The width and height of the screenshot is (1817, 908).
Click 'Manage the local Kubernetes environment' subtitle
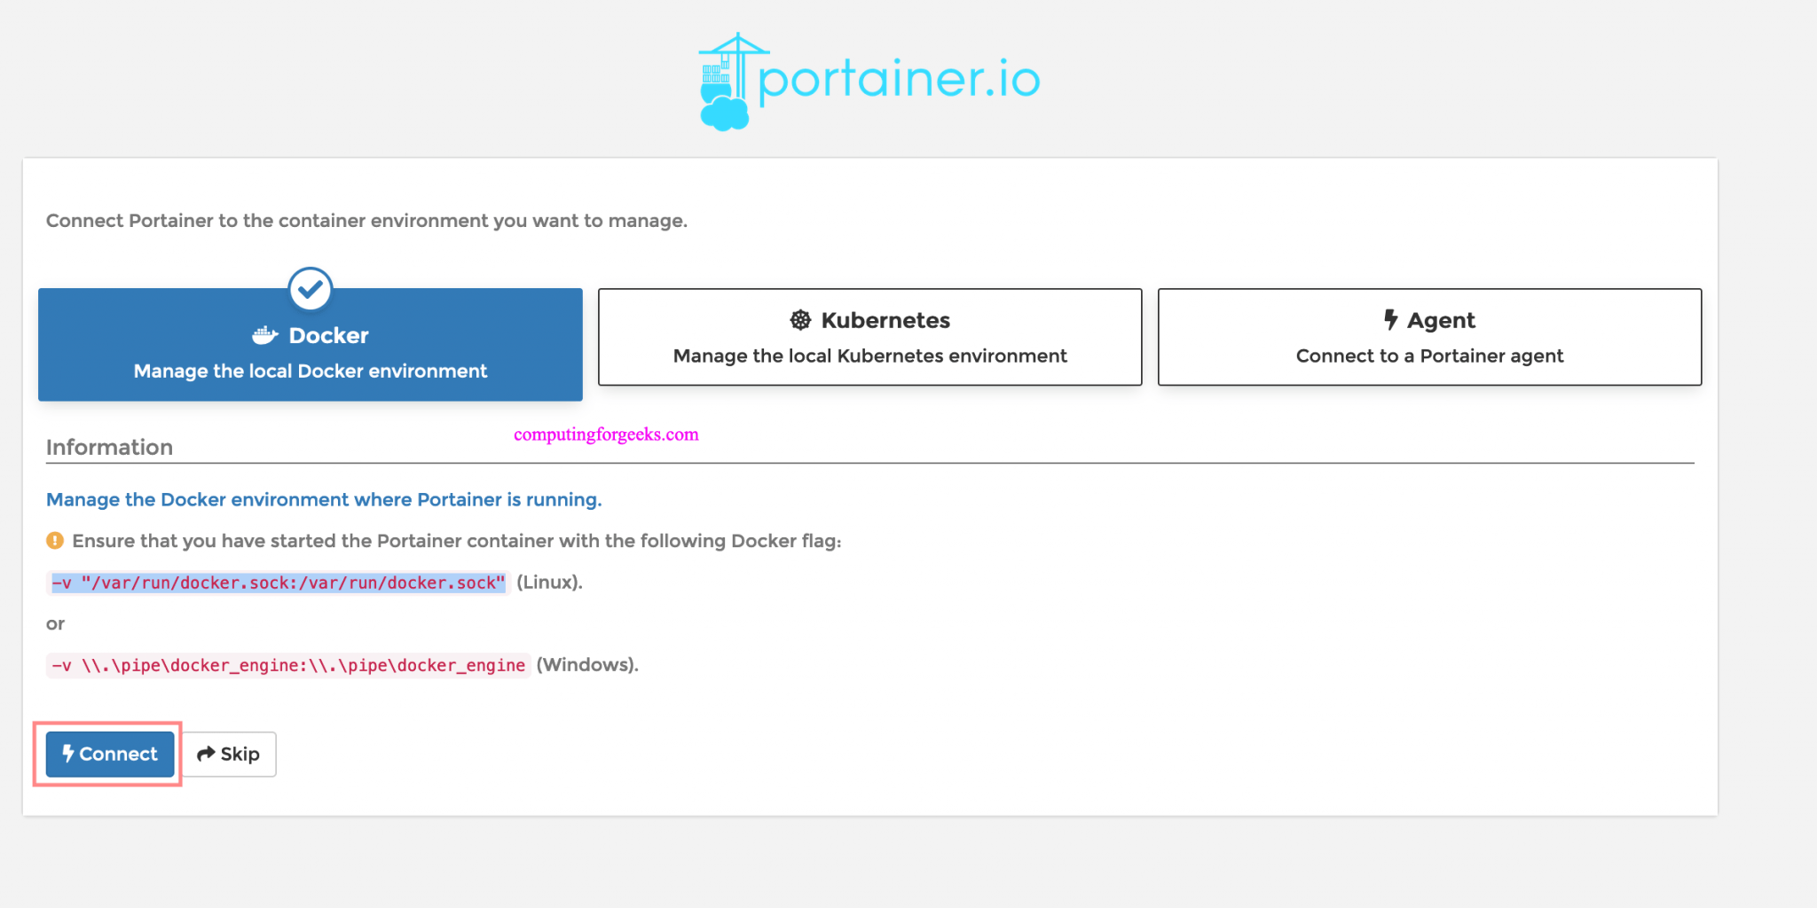(x=869, y=356)
